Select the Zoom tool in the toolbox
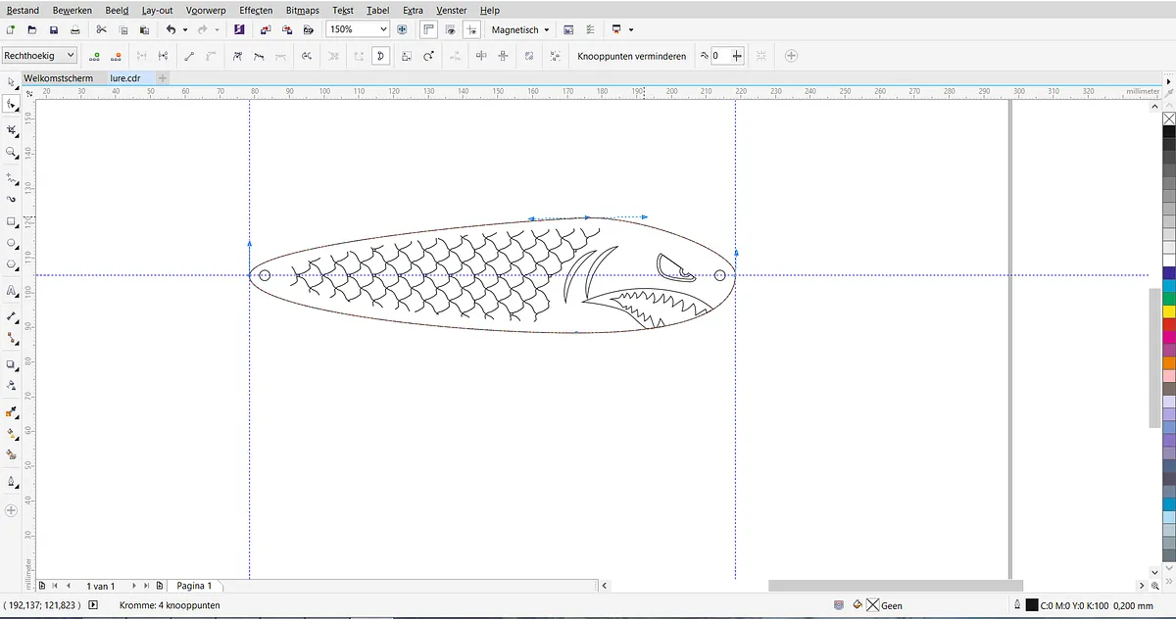This screenshot has height=619, width=1176. point(11,152)
